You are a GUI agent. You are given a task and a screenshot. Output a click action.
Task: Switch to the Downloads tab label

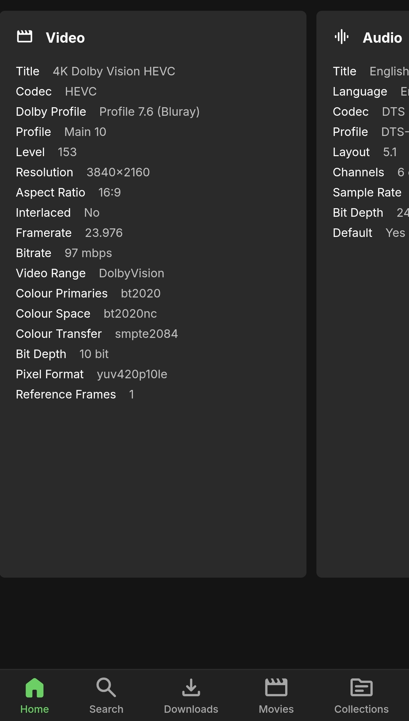(x=191, y=709)
